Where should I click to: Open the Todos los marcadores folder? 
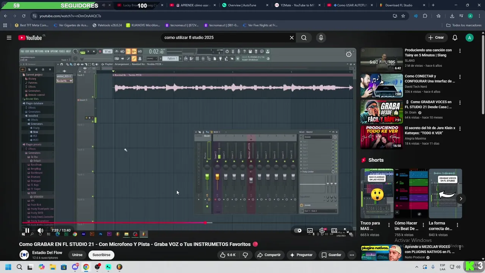coord(464,25)
